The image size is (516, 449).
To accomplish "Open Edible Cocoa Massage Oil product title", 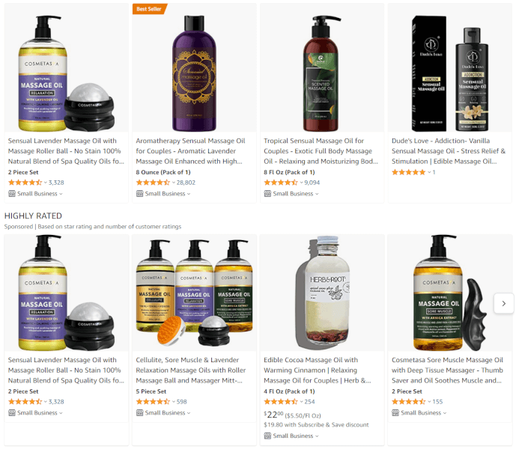I will tap(318, 370).
